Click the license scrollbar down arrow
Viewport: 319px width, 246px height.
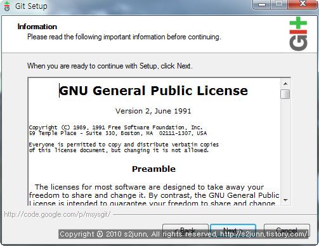pyautogui.click(x=285, y=200)
